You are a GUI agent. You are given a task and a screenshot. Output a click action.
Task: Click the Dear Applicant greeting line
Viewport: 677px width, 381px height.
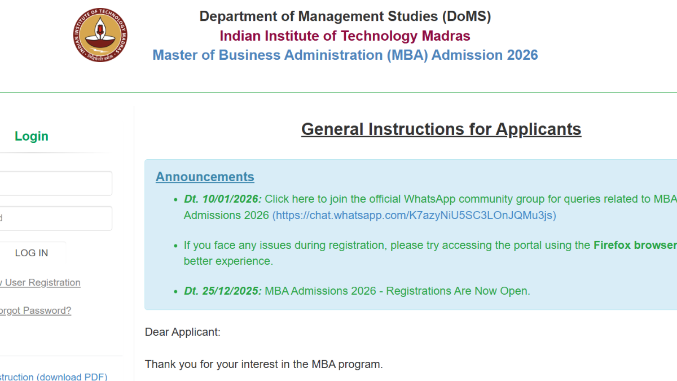(x=183, y=332)
